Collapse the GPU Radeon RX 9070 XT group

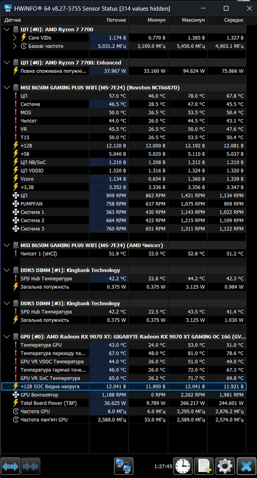7,337
